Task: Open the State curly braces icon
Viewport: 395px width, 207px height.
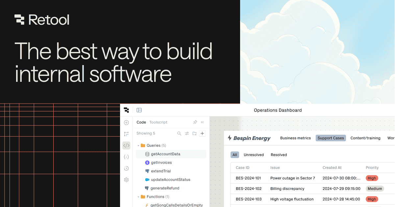Action: click(x=126, y=157)
